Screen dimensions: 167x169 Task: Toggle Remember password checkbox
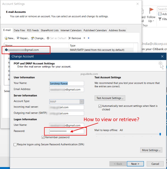pos(43,137)
